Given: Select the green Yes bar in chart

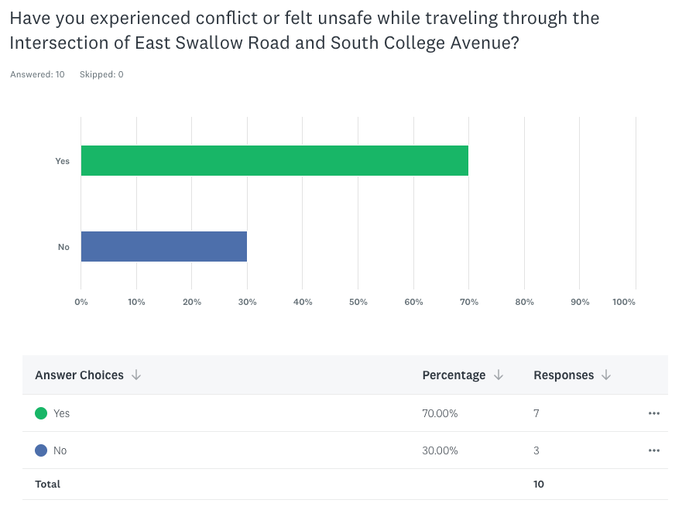Looking at the screenshot, I should coord(274,160).
